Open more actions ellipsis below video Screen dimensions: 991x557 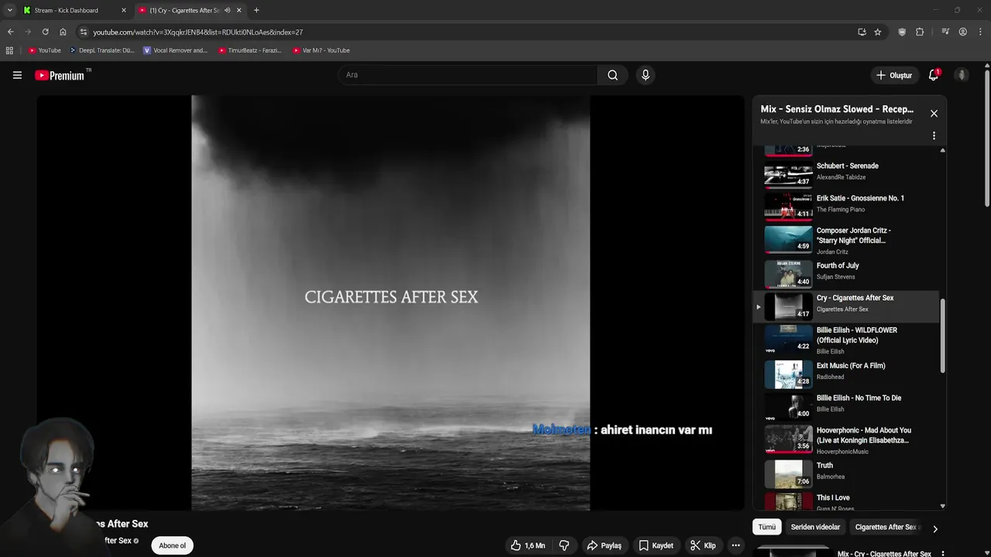736,545
